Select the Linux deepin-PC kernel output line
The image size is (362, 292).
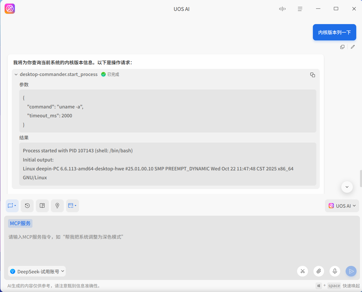tap(158, 173)
